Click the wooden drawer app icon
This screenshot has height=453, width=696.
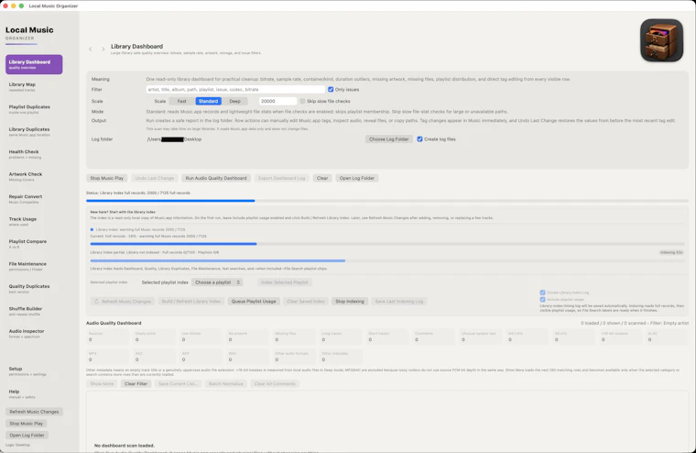[x=661, y=40]
